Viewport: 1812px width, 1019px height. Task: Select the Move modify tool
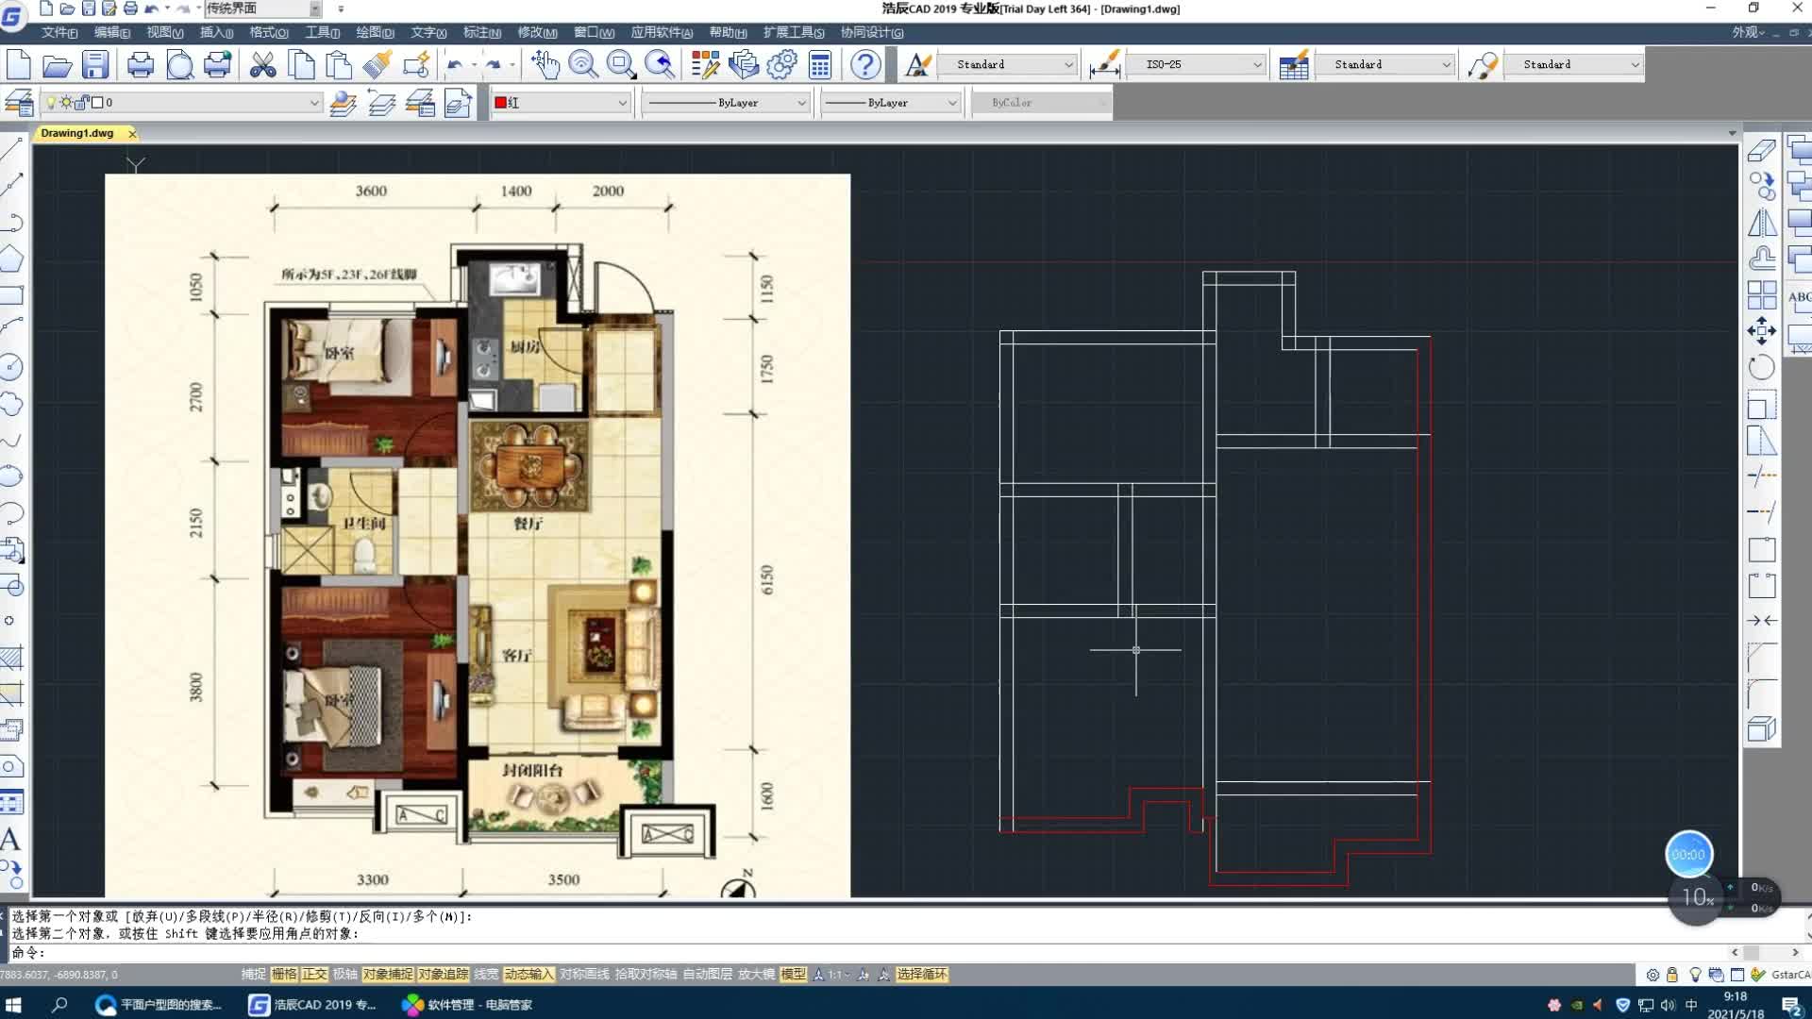click(1761, 331)
